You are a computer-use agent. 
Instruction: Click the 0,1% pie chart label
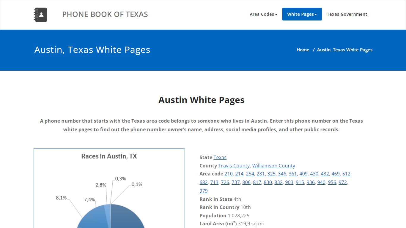(137, 184)
